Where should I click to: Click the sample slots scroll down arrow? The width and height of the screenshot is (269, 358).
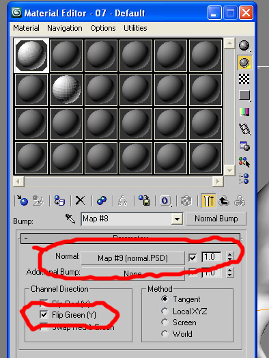point(229,171)
